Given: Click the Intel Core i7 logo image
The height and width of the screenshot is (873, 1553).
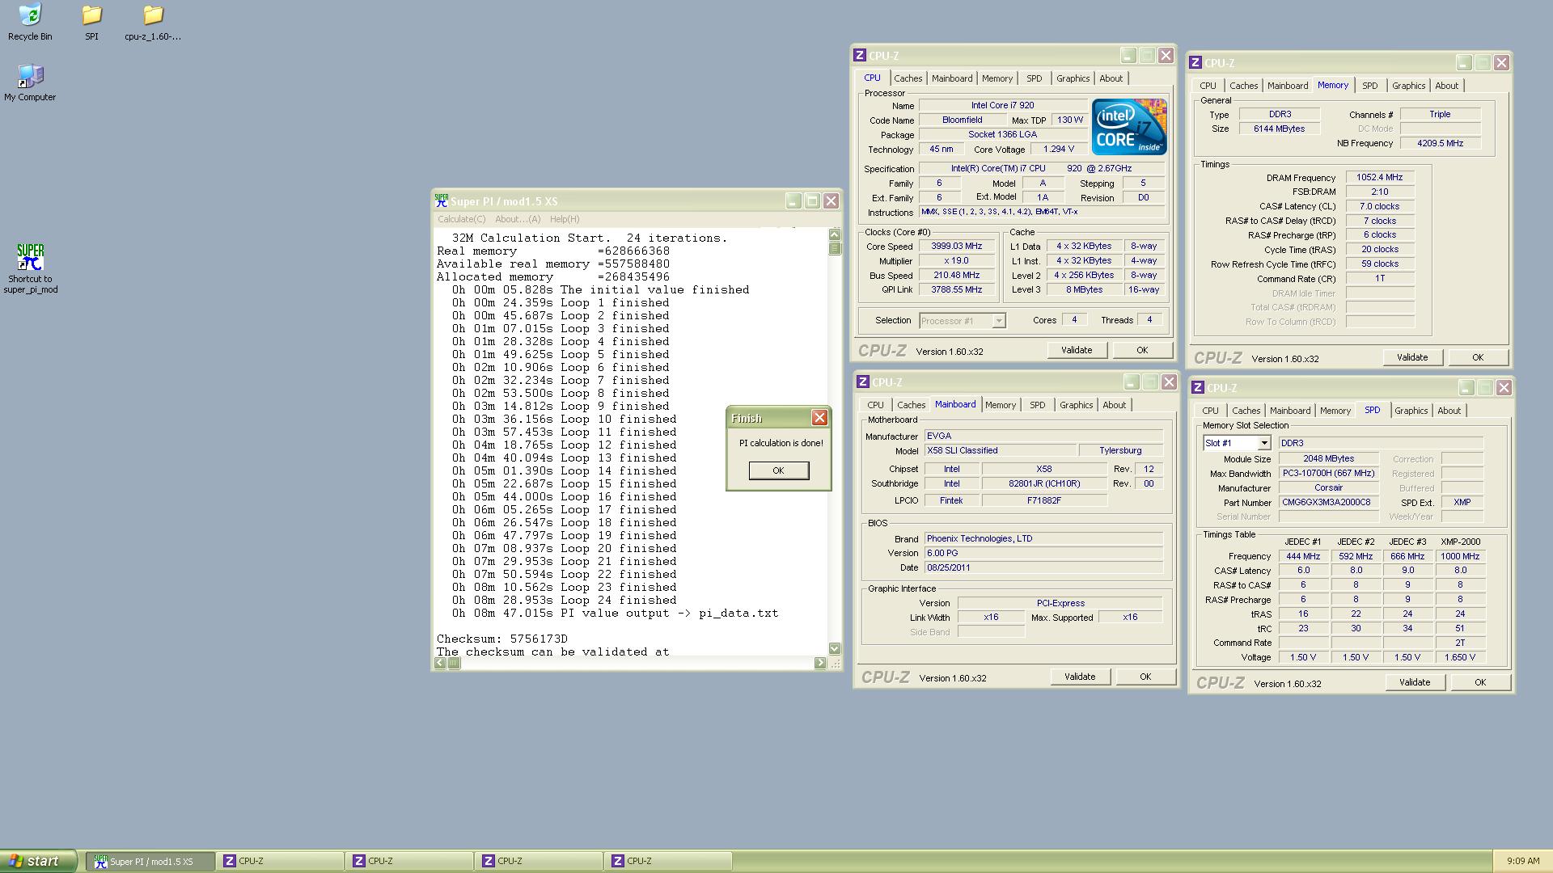Looking at the screenshot, I should click(x=1128, y=127).
